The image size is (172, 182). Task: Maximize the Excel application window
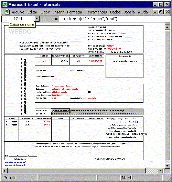[161, 4]
